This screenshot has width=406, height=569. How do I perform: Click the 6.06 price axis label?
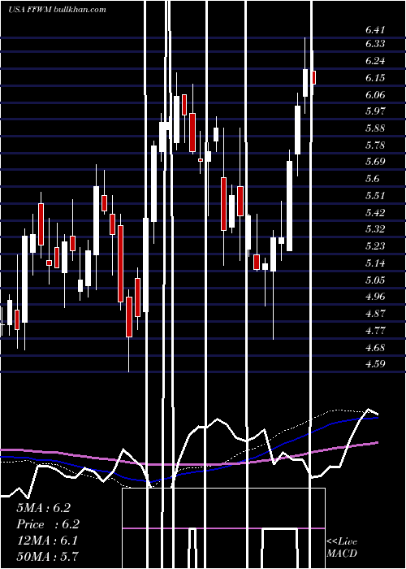coord(375,95)
